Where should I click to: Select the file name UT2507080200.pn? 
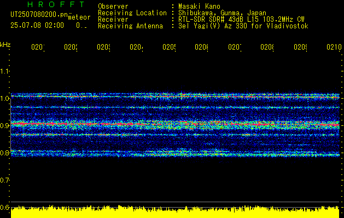(x=39, y=15)
